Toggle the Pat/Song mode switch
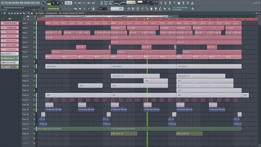The height and width of the screenshot is (147, 261). coord(49,3)
